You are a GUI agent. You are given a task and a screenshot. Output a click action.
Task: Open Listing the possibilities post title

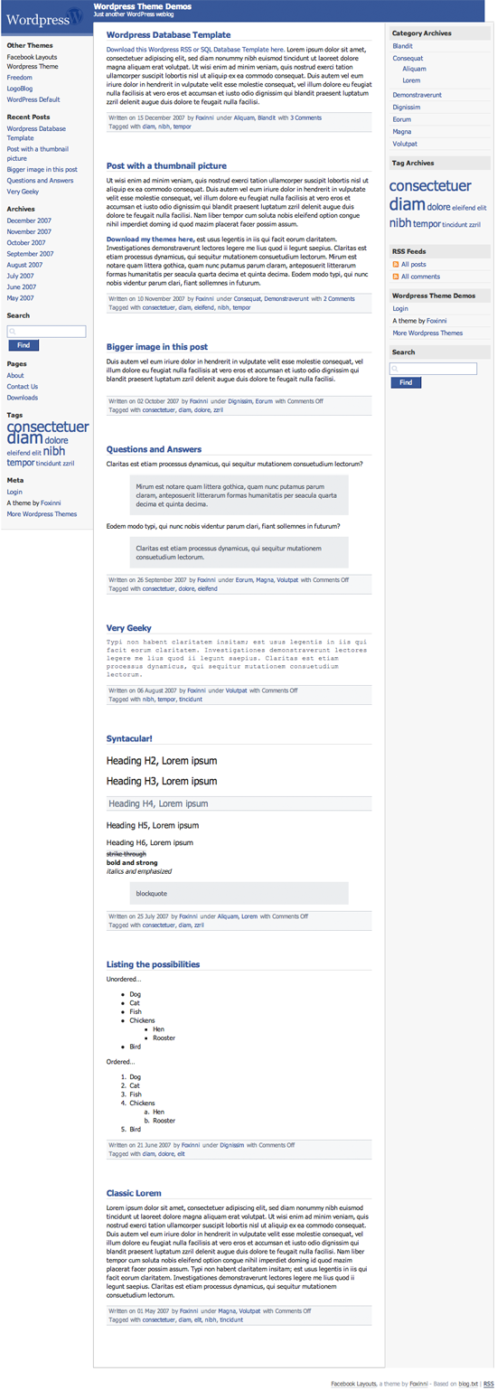153,964
